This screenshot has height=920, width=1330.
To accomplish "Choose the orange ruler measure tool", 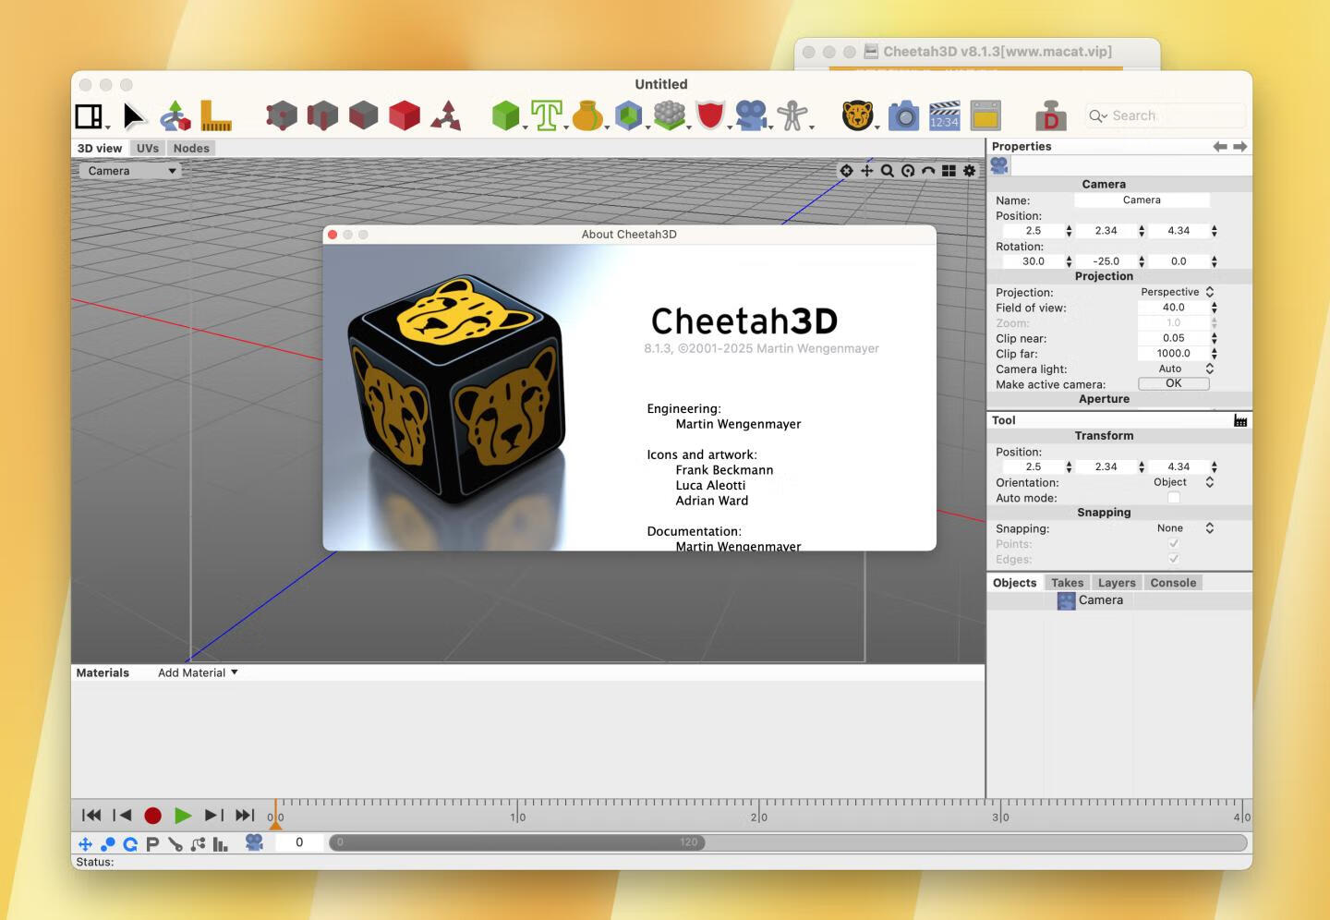I will 216,116.
